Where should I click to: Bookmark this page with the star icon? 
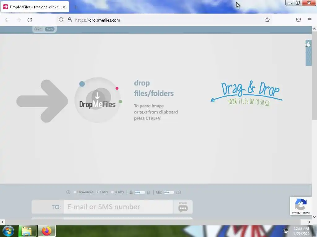267,20
